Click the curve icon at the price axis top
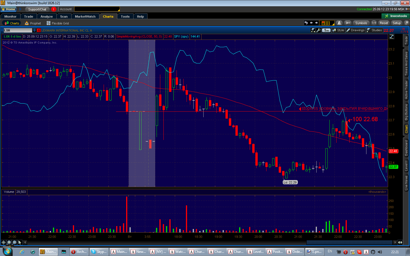410x256 pixels. pos(392,36)
